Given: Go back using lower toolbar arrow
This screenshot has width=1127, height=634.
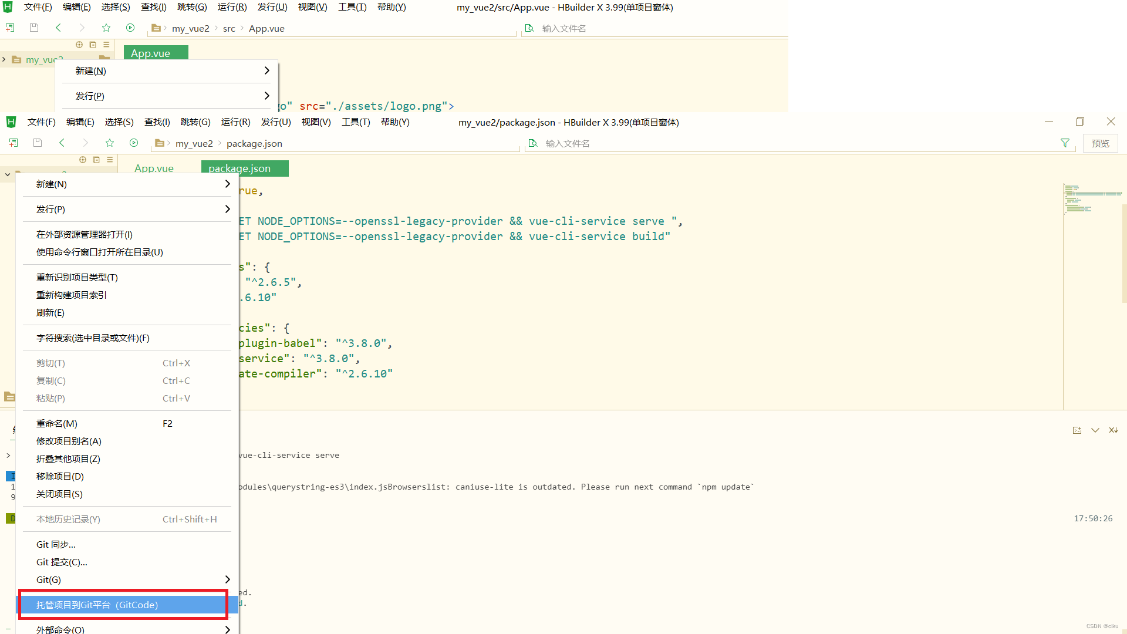Looking at the screenshot, I should (x=62, y=143).
